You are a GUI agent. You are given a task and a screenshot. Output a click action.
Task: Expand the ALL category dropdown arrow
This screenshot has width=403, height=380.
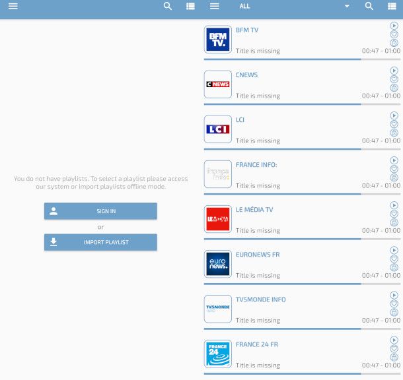pos(347,6)
